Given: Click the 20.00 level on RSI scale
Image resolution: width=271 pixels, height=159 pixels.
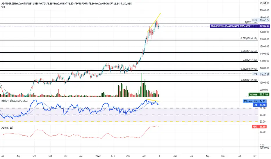Looking at the screenshot, I should click(x=263, y=121).
